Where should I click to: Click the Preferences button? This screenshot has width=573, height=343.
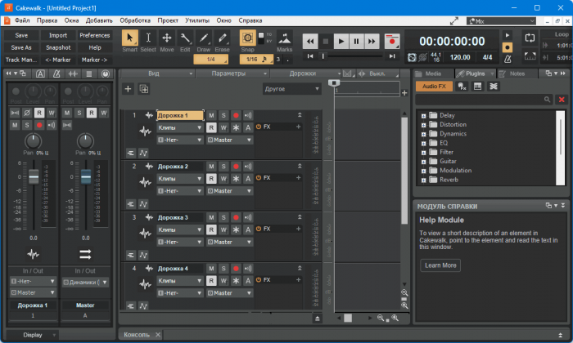[95, 35]
